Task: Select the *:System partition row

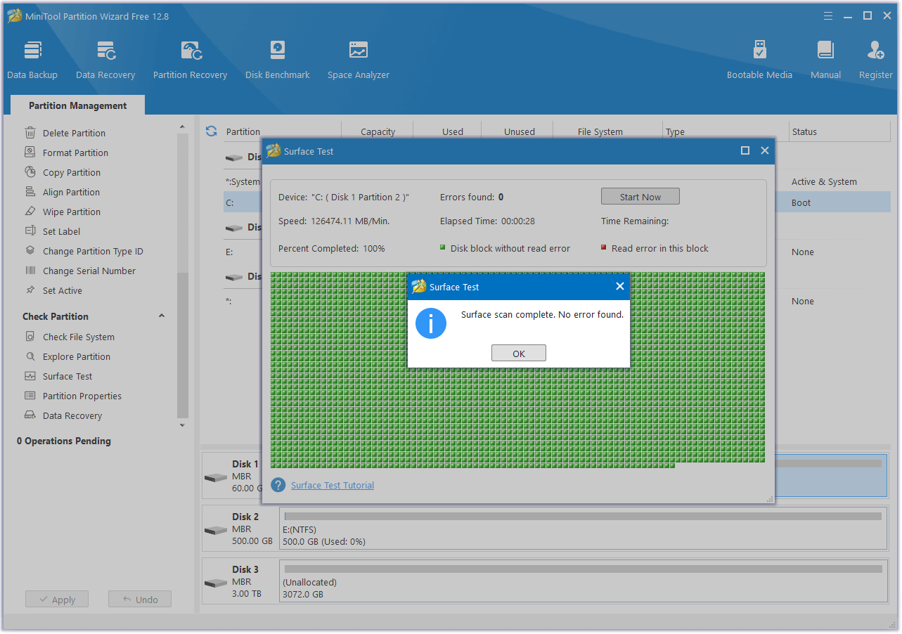Action: coord(557,181)
